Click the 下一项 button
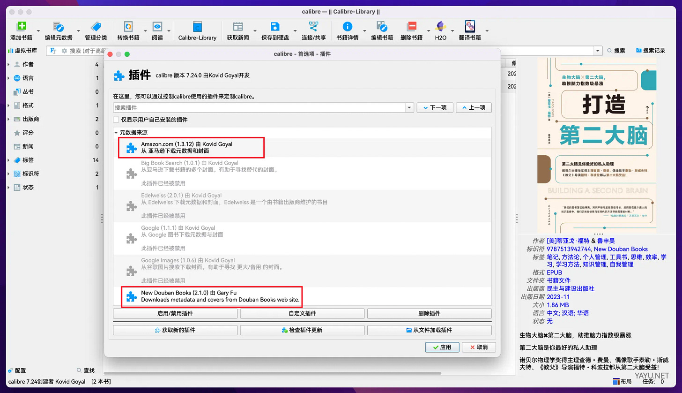 435,107
